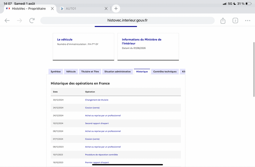
Task: Open the partially visible Kil… tab
Action: [x=183, y=72]
